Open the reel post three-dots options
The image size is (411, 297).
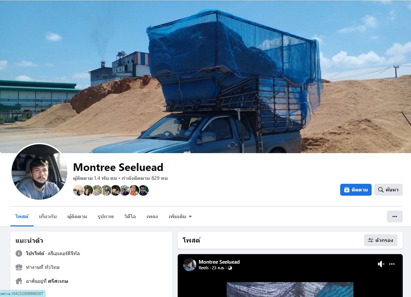[x=392, y=264]
